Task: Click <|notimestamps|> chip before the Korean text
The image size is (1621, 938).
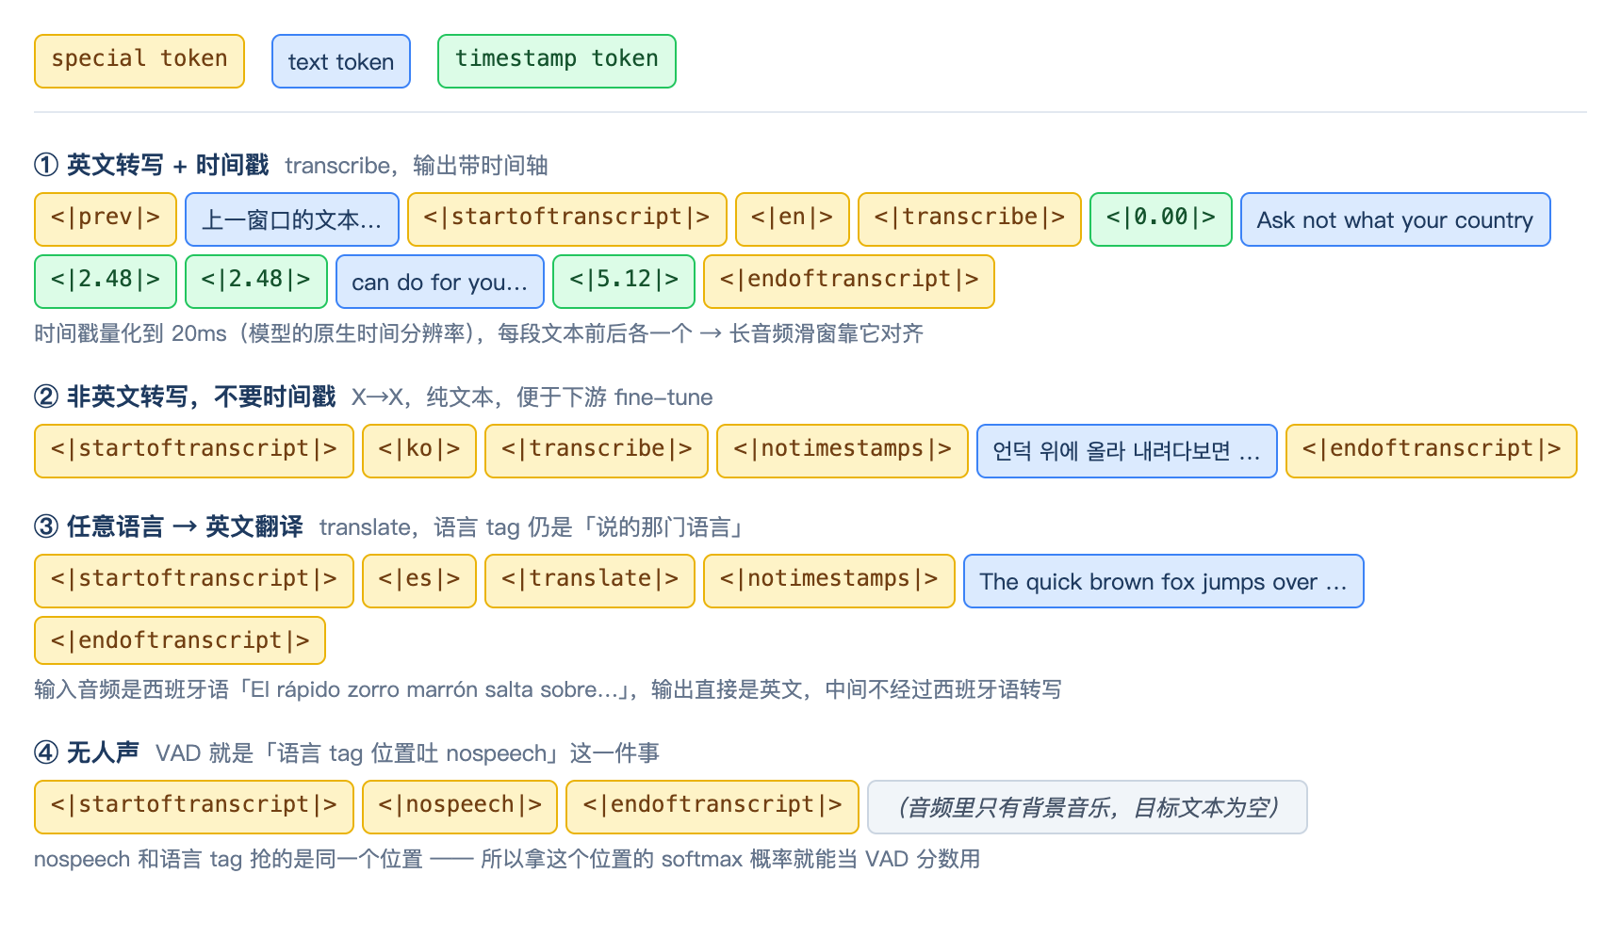Action: (843, 451)
